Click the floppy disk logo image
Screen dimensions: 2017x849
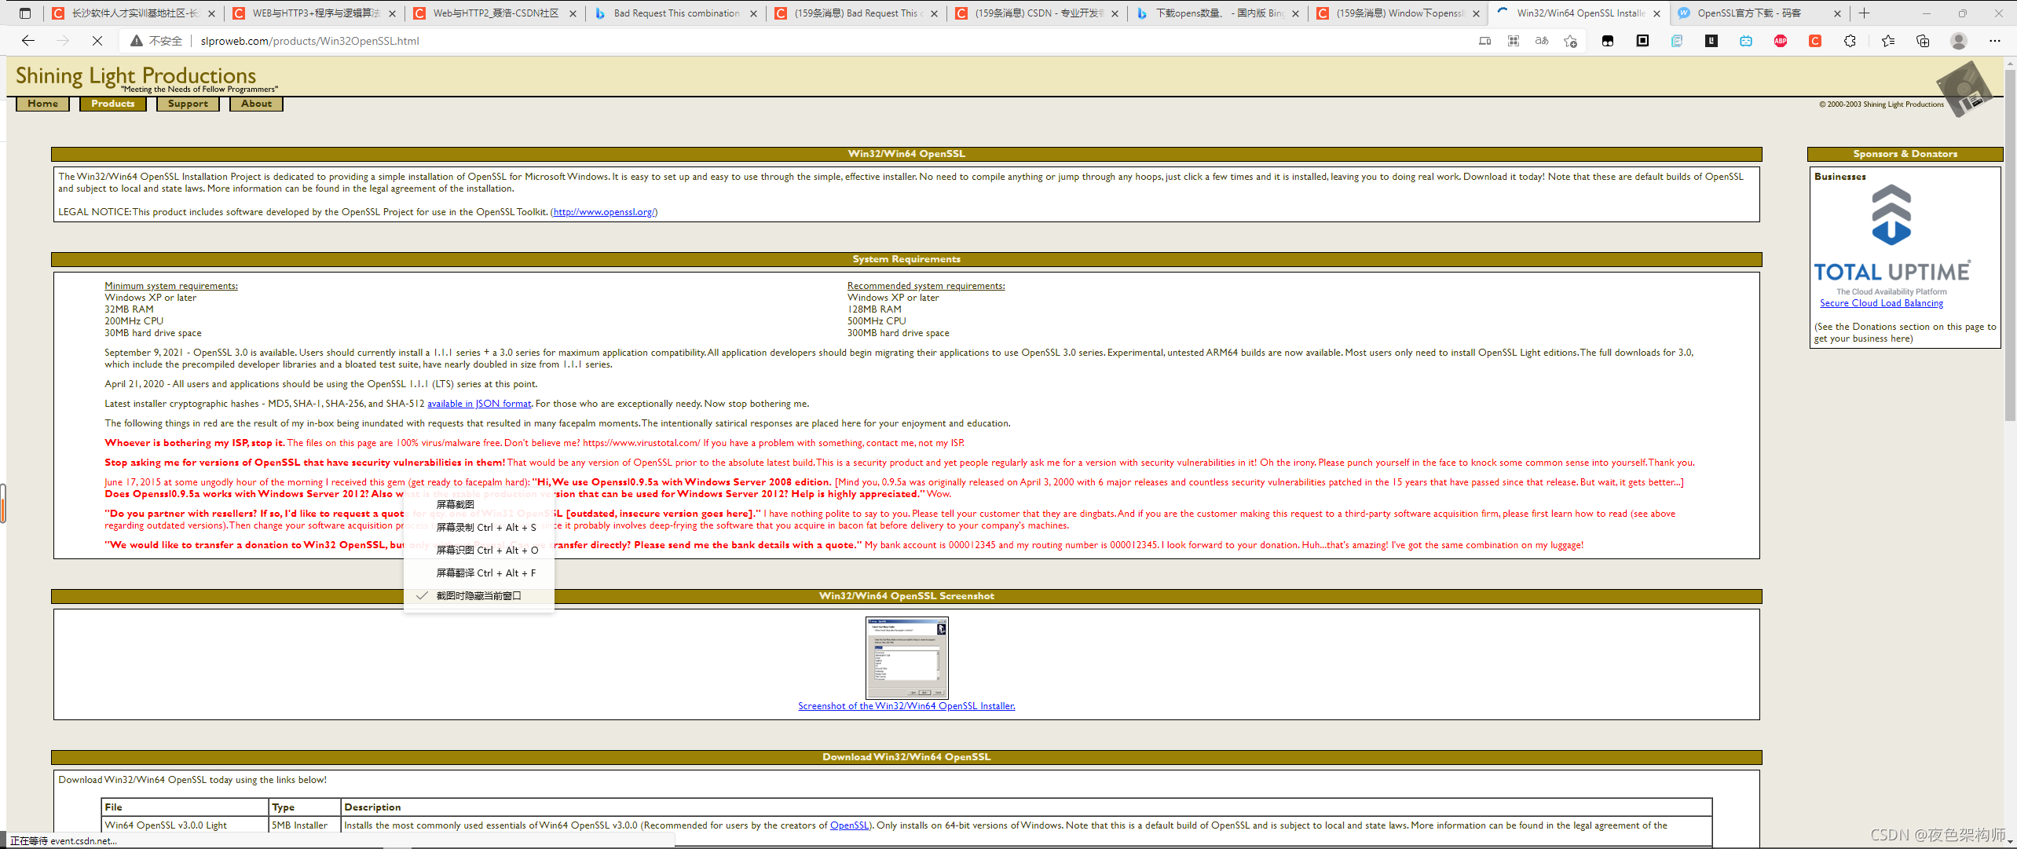coord(1964,89)
